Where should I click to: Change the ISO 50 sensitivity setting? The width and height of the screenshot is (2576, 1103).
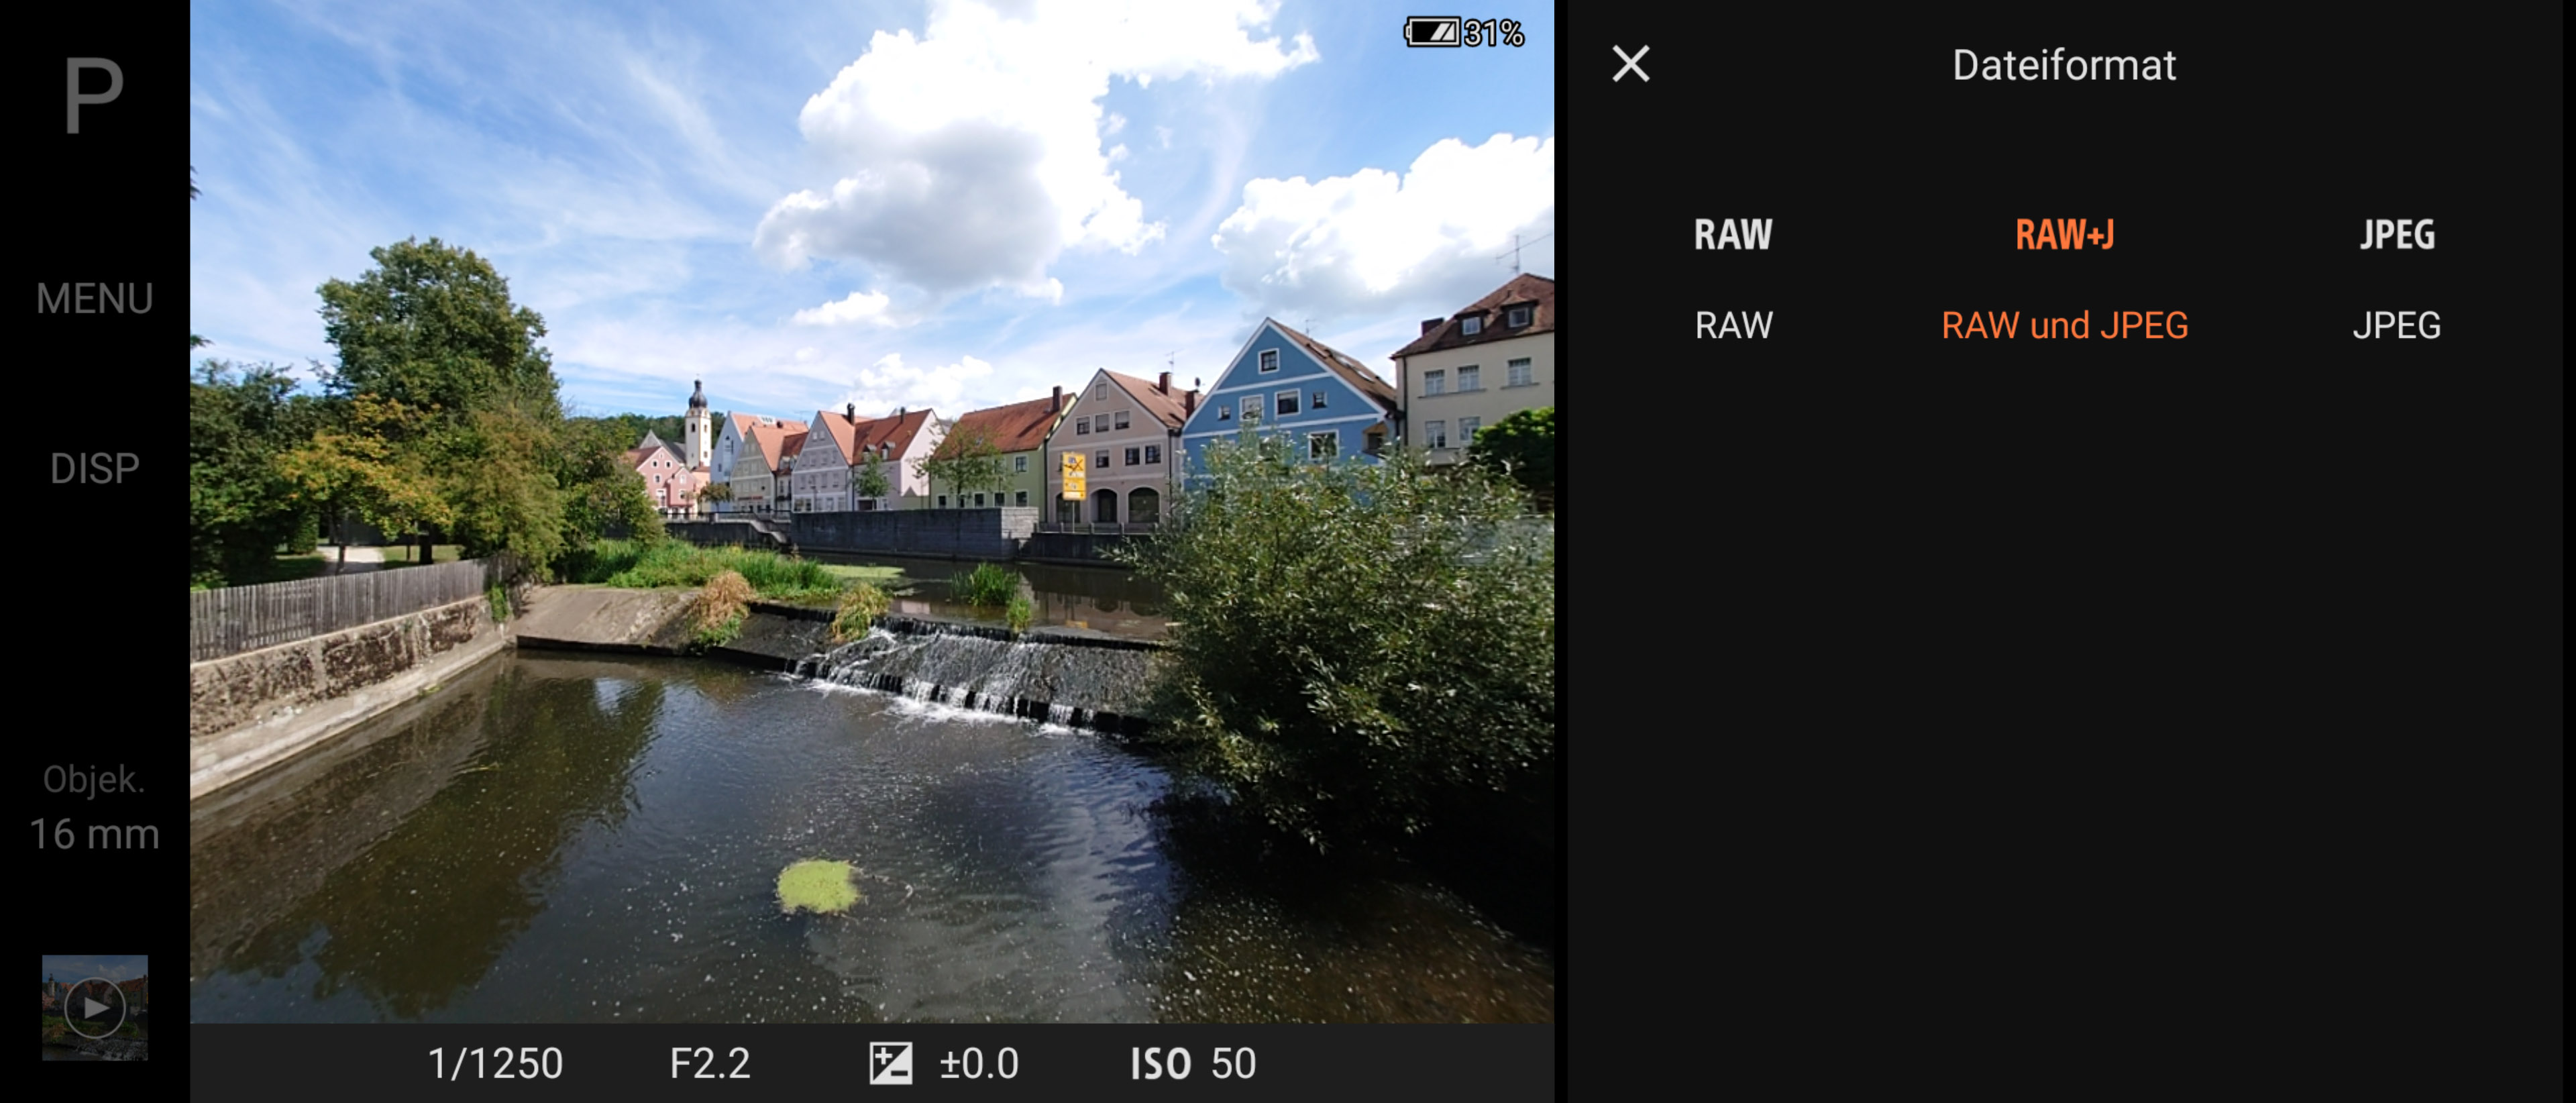tap(1193, 1063)
